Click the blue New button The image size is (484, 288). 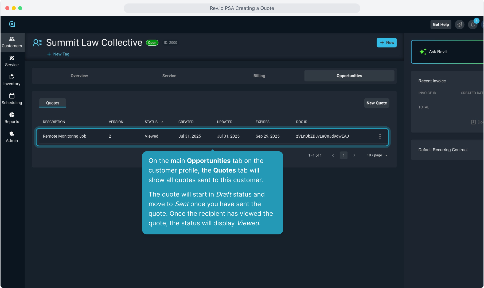point(387,43)
